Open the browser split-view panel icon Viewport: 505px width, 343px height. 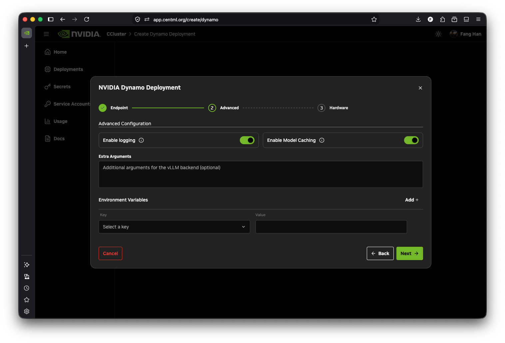pos(466,19)
